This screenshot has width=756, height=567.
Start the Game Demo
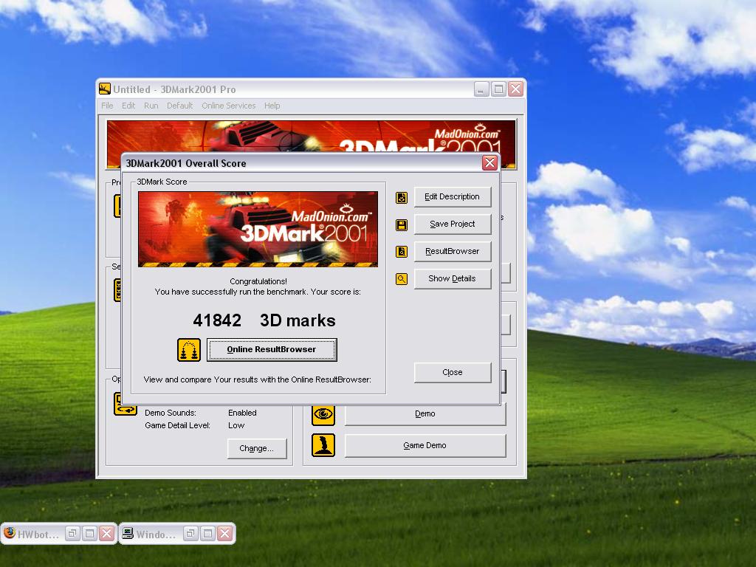pyautogui.click(x=425, y=445)
